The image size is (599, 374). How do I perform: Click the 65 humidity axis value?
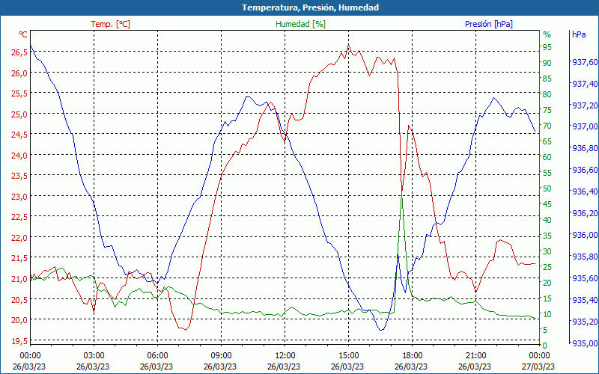(x=547, y=141)
